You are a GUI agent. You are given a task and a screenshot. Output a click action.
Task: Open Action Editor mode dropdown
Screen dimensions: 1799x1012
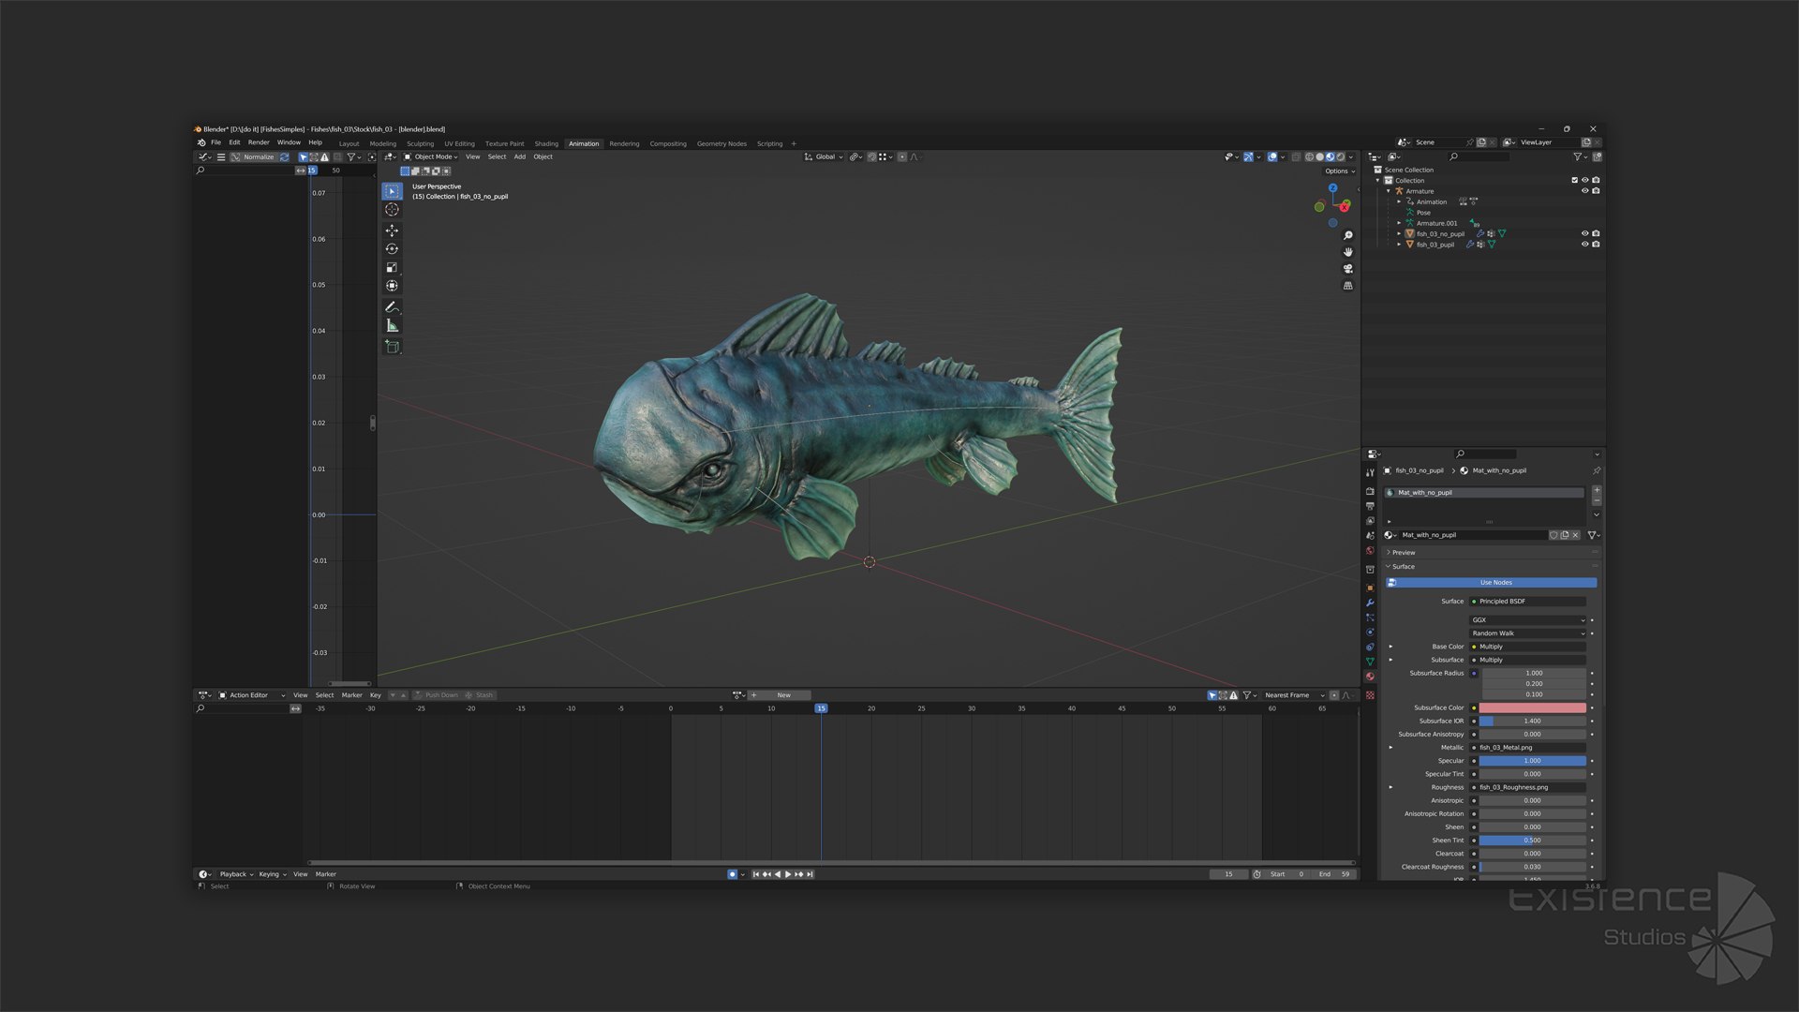(252, 695)
